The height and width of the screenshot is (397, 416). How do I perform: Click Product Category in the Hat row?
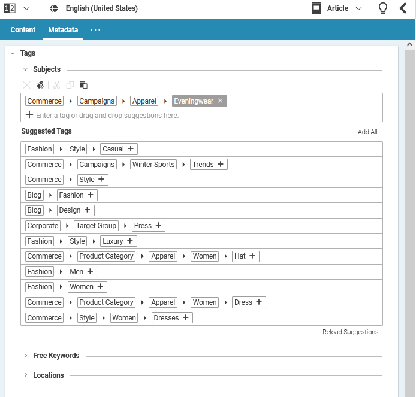tap(106, 256)
